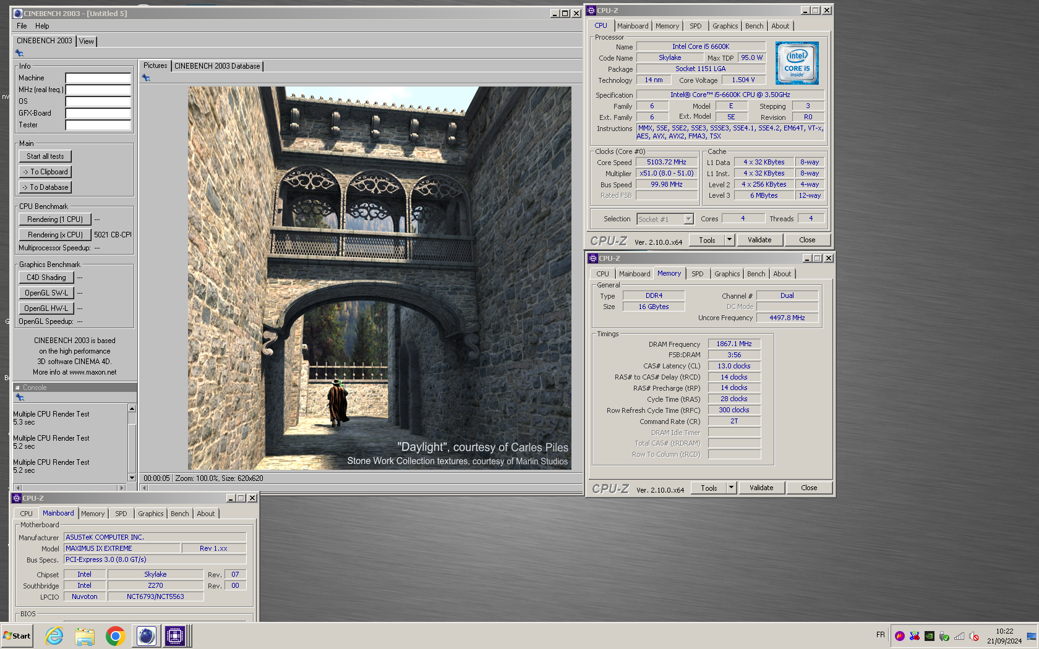Click Tools button in the CPU window
The height and width of the screenshot is (649, 1039).
pos(707,240)
